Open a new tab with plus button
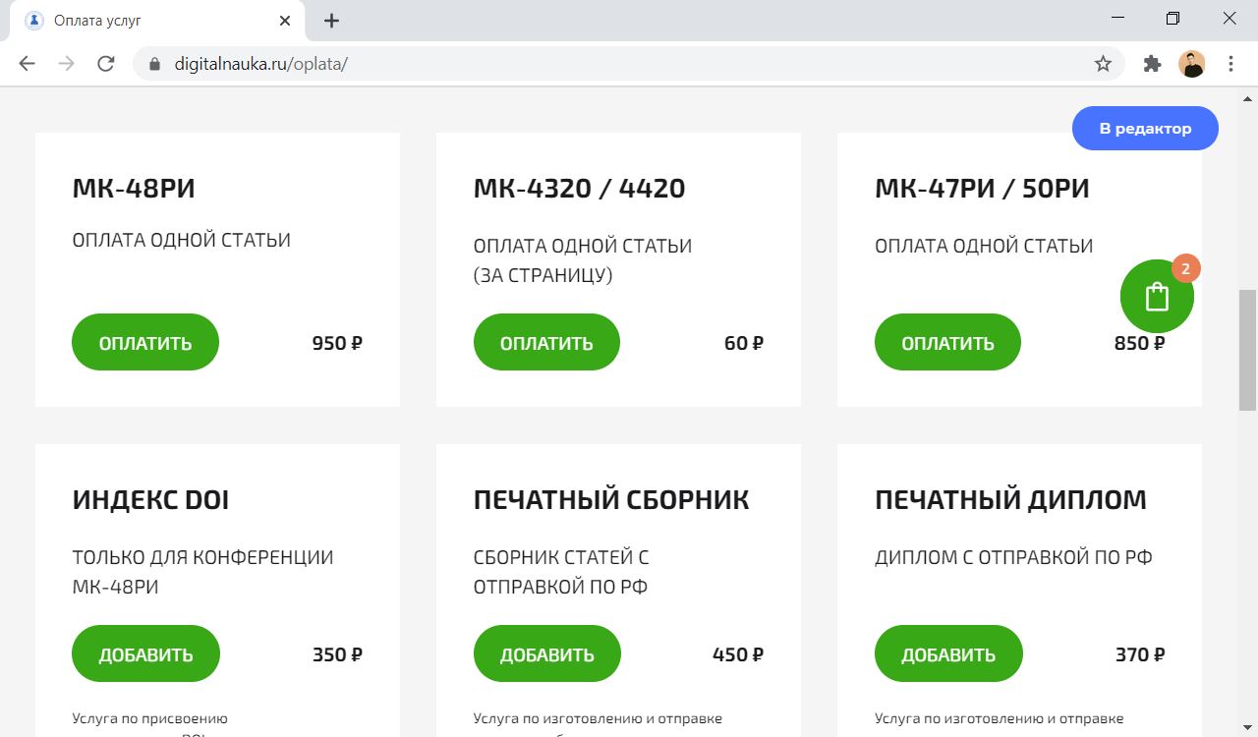 point(331,21)
